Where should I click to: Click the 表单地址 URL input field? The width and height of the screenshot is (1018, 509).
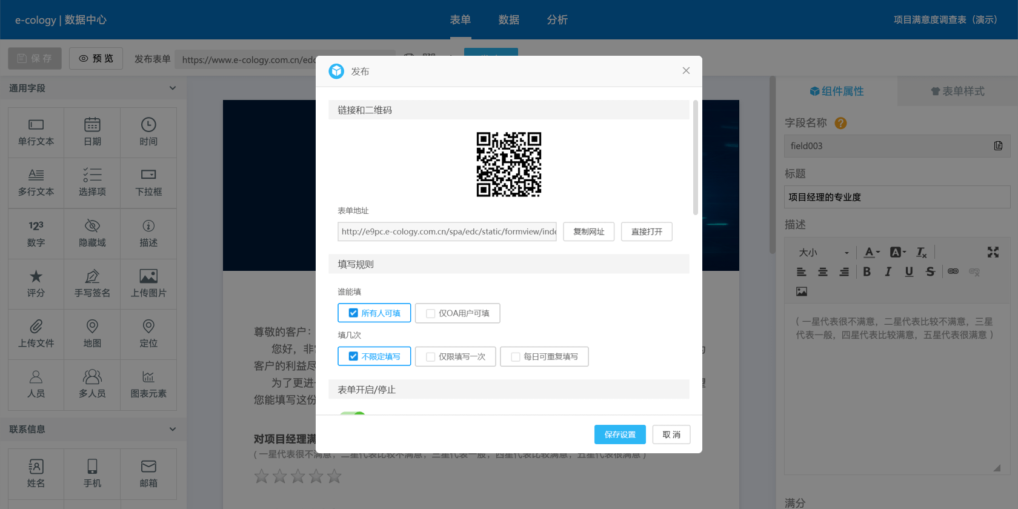click(447, 231)
